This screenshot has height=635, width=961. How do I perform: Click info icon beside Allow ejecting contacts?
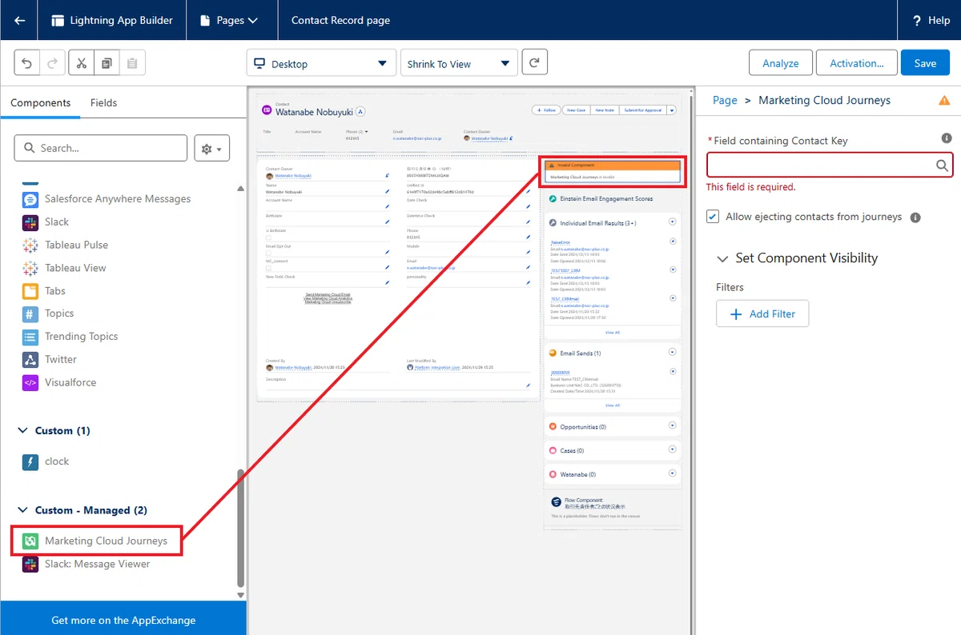(915, 218)
